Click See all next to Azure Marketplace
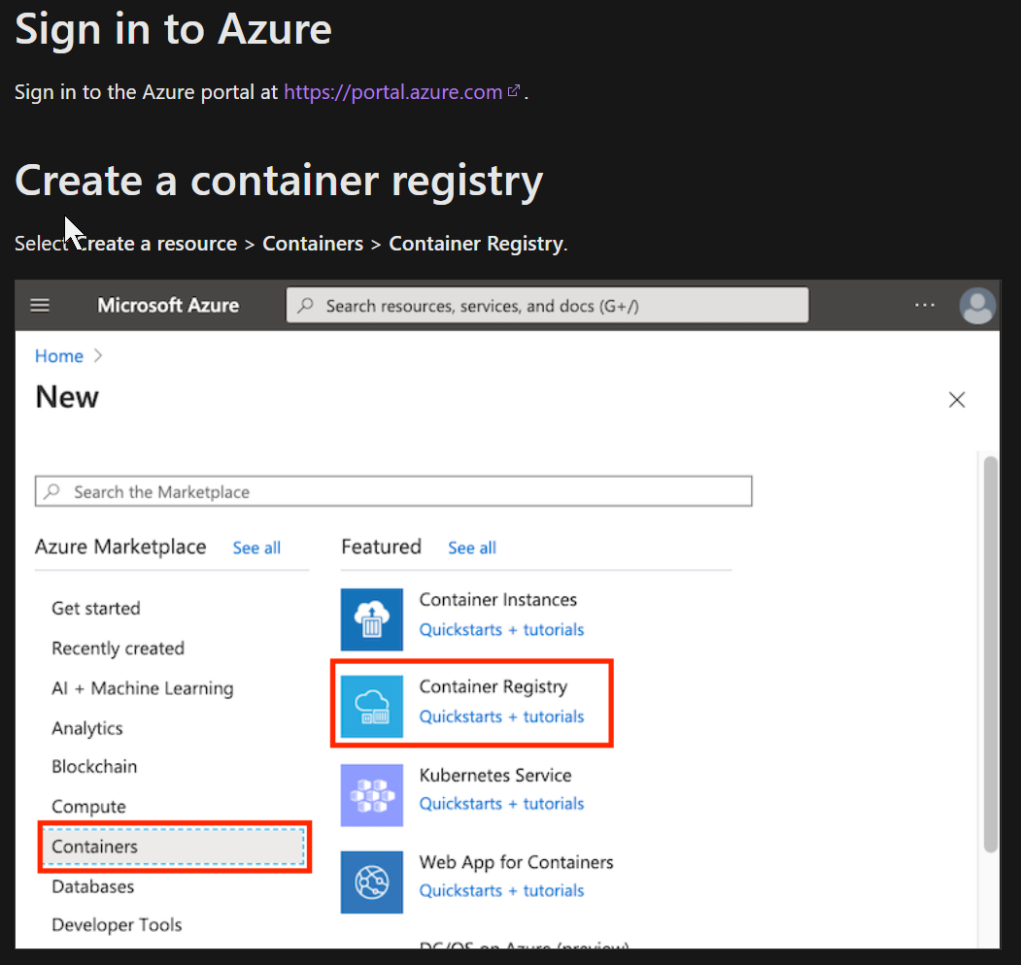 point(256,548)
